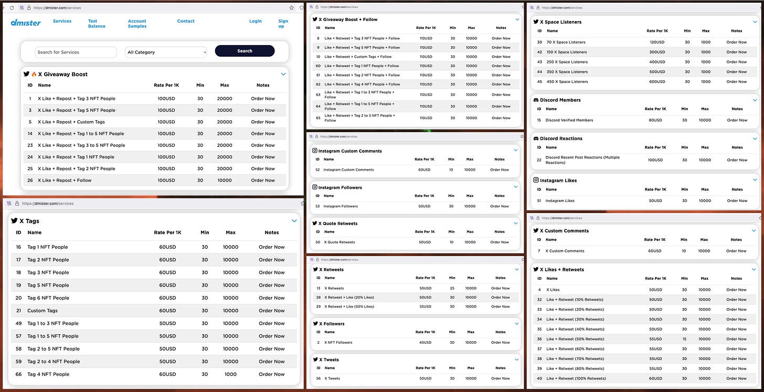Image resolution: width=764 pixels, height=392 pixels.
Task: Click Instagram icon beside Instagram Custom Comments
Action: click(x=315, y=151)
